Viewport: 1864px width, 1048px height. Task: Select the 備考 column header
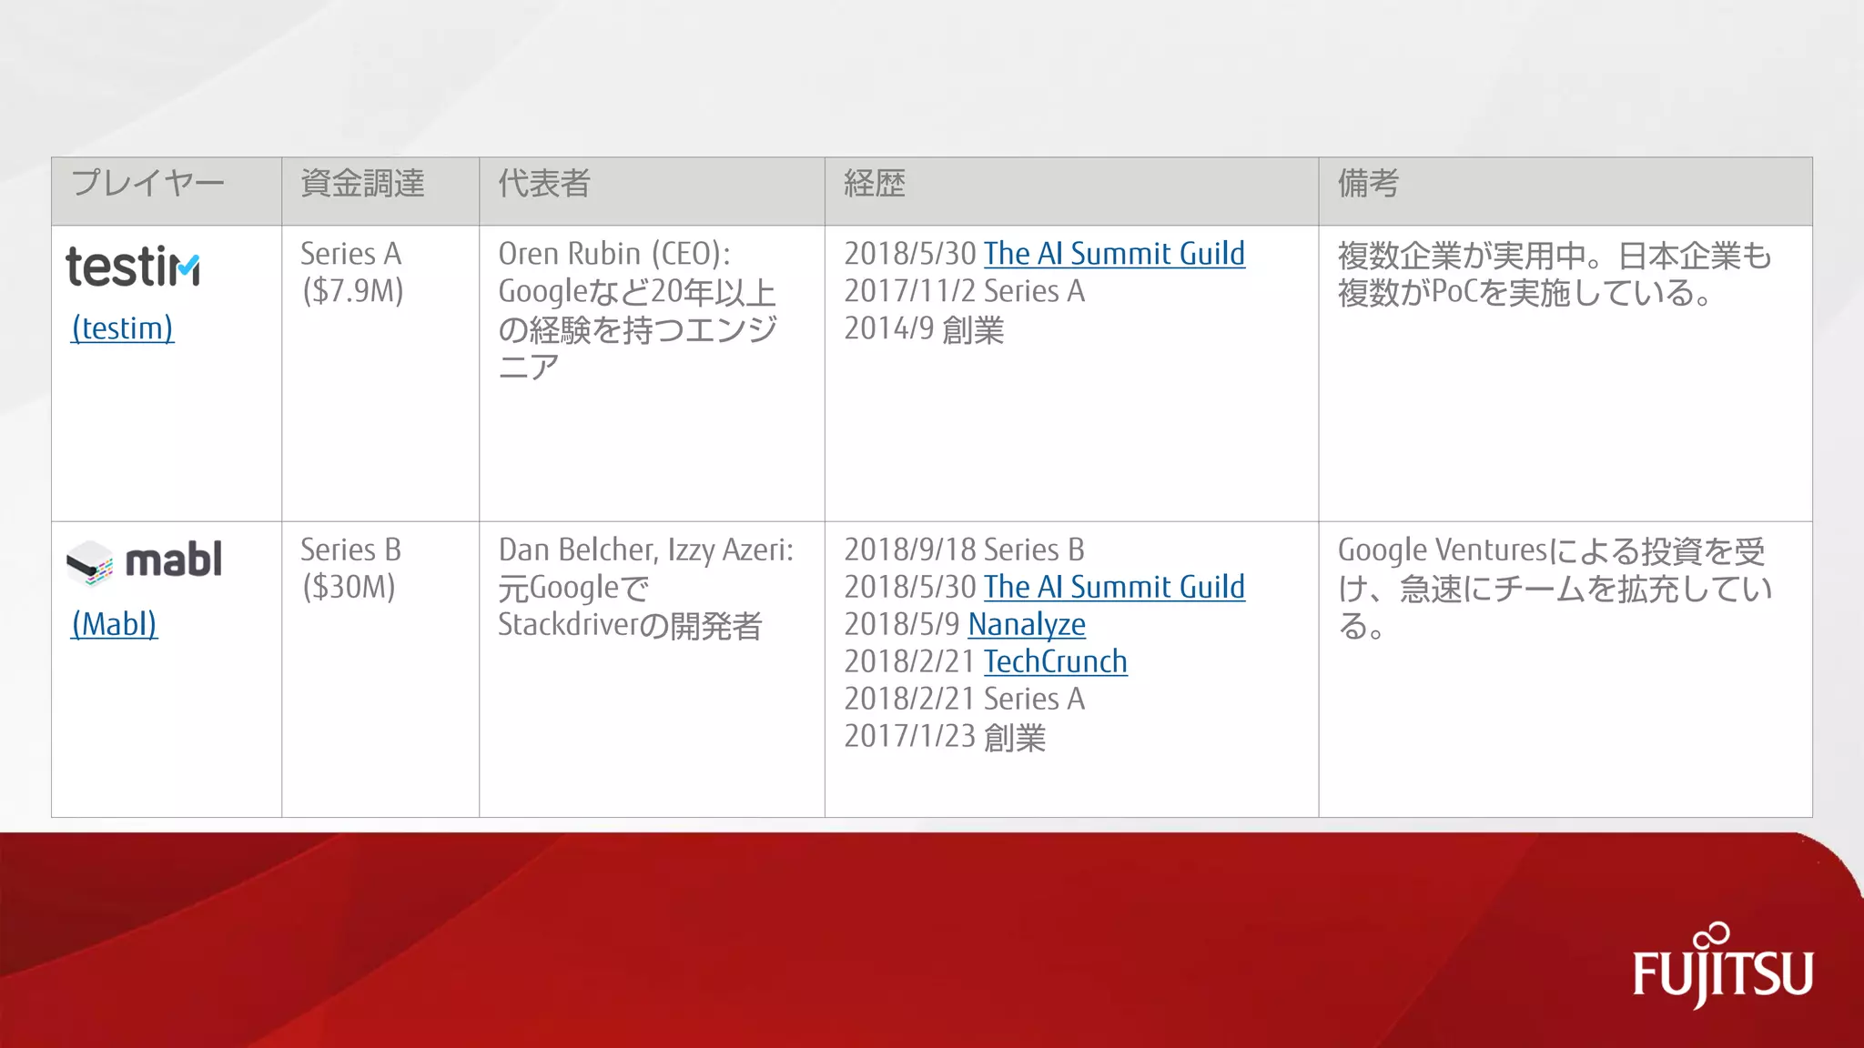(1565, 191)
